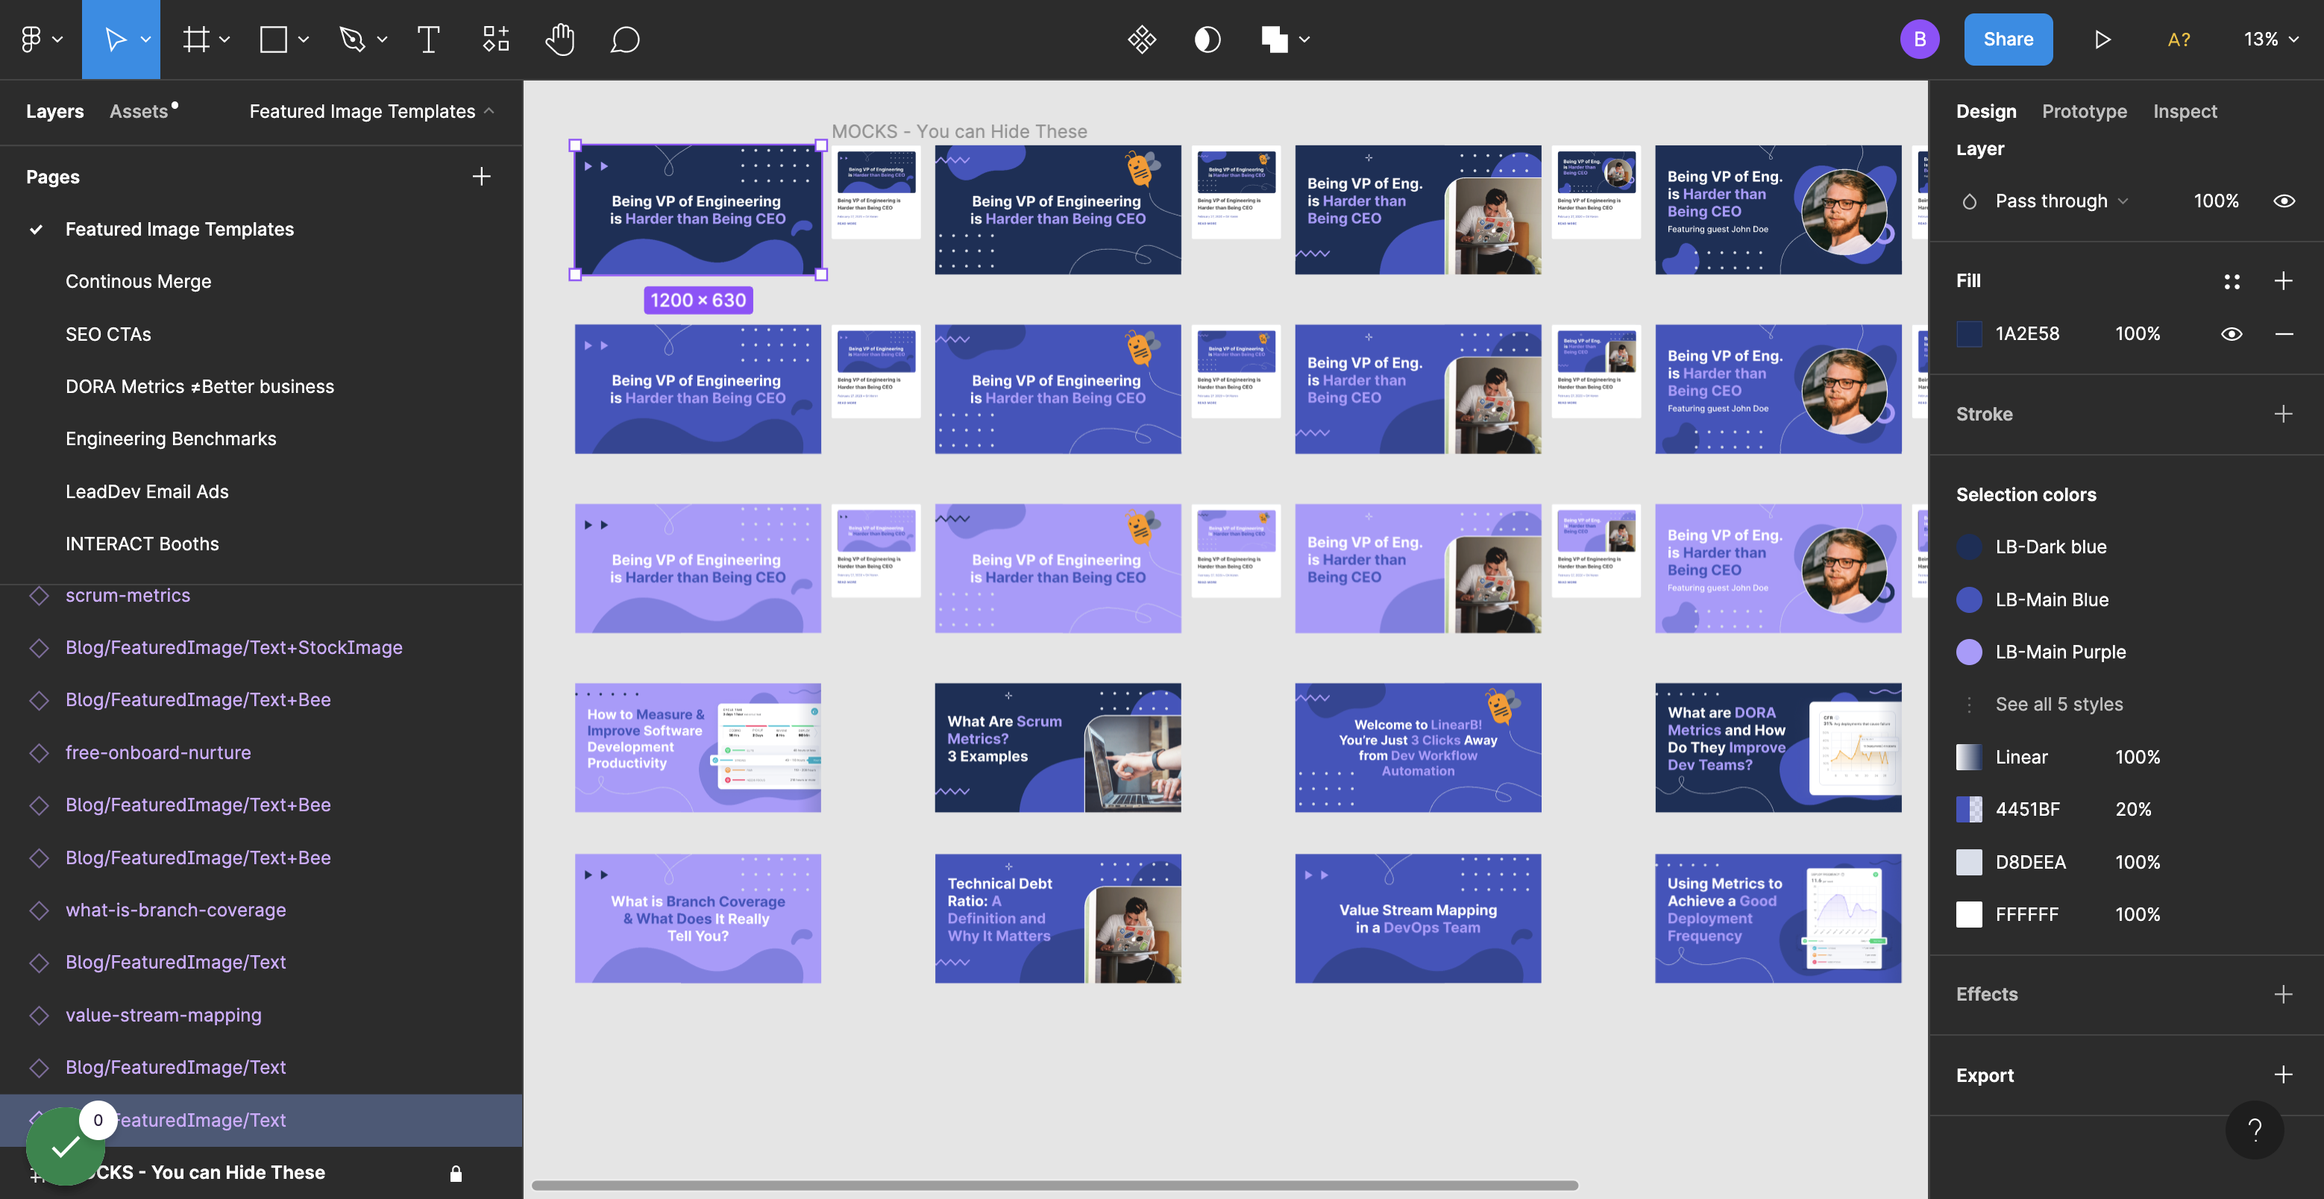This screenshot has width=2324, height=1199.
Task: Open the 13% zoom dropdown
Action: pos(2271,39)
